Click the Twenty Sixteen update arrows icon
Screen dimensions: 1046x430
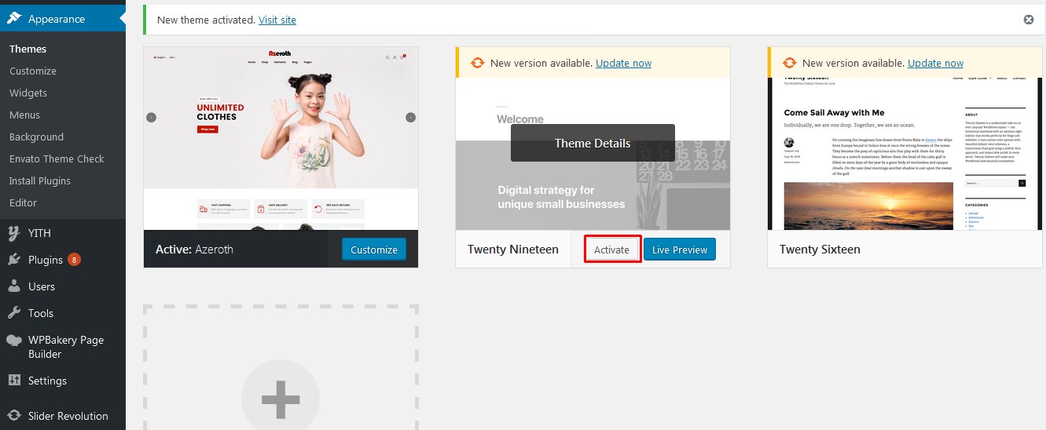(x=789, y=63)
